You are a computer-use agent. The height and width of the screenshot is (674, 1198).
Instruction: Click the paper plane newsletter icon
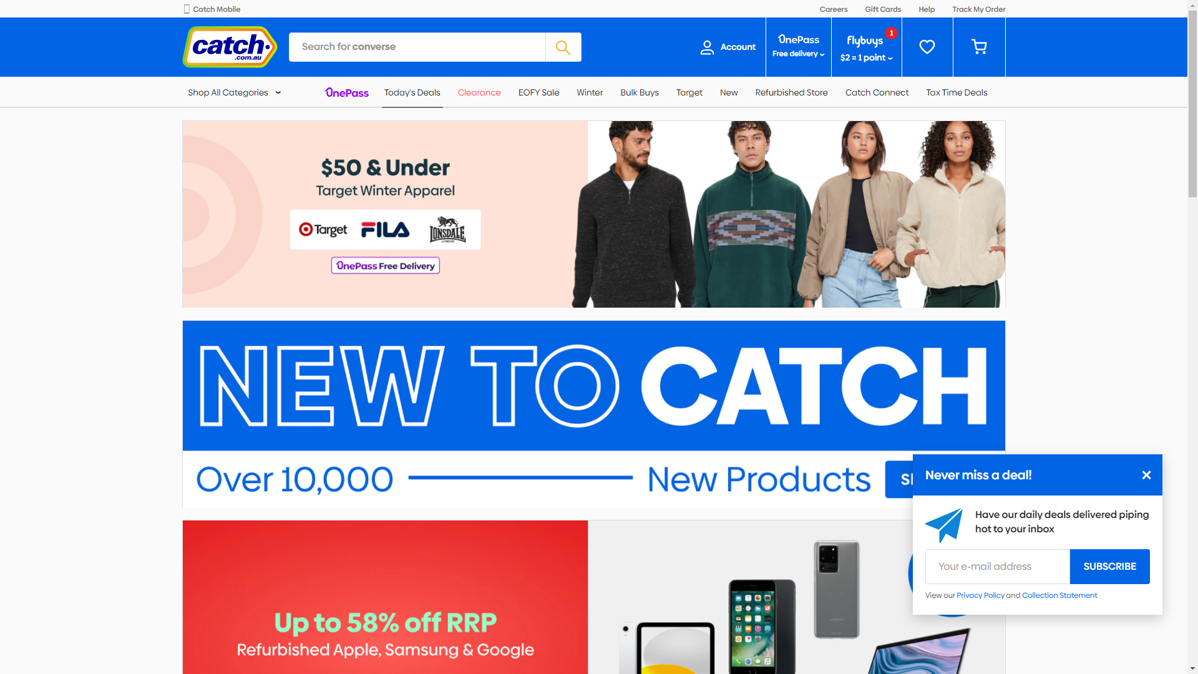pos(945,525)
